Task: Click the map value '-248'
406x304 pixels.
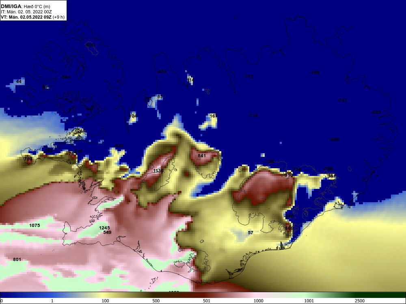Action: coord(289,216)
